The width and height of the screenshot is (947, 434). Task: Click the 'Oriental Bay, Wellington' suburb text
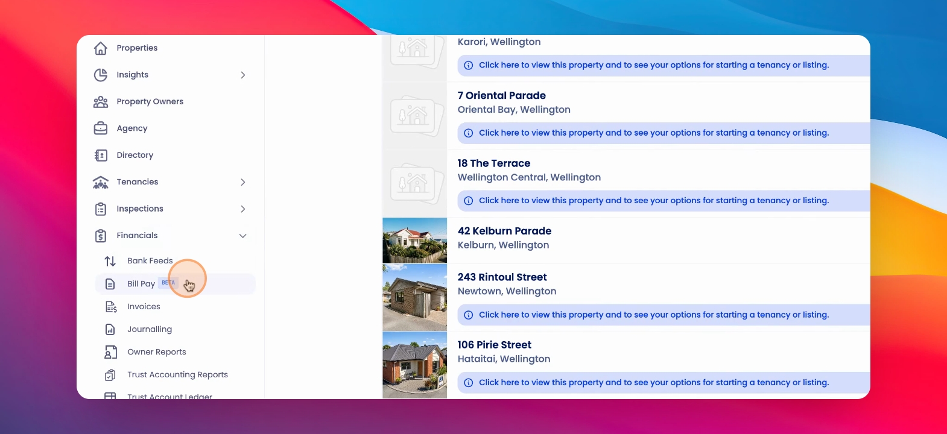pyautogui.click(x=514, y=110)
